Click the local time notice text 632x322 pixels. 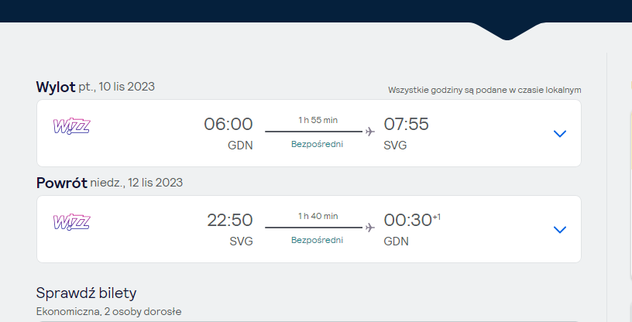click(485, 90)
